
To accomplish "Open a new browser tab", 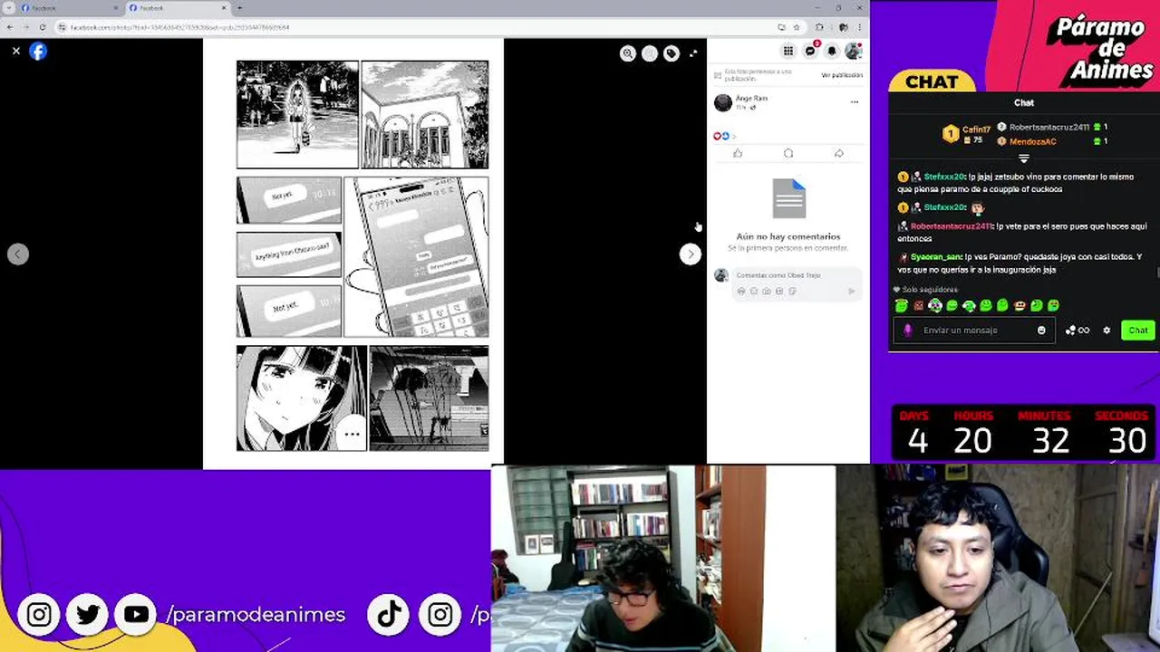I will [239, 8].
